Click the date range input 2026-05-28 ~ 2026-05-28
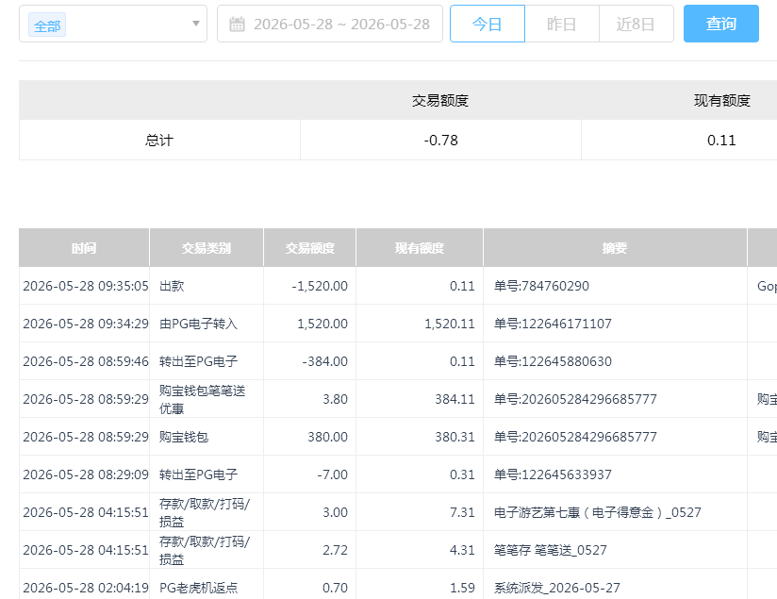777x599 pixels. click(x=329, y=24)
